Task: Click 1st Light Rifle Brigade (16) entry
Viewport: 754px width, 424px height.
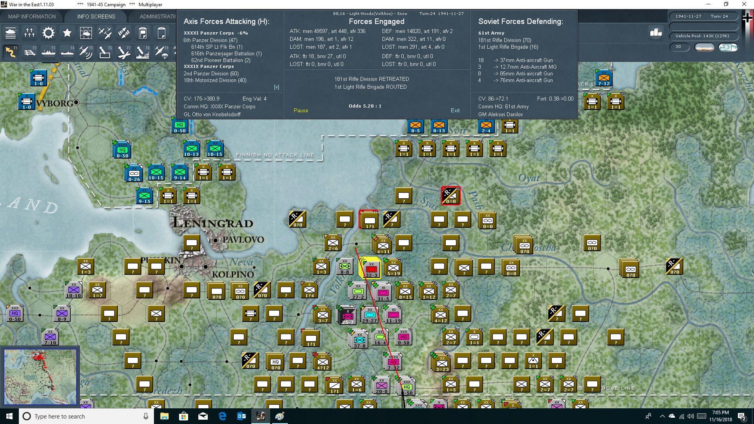Action: click(x=508, y=47)
